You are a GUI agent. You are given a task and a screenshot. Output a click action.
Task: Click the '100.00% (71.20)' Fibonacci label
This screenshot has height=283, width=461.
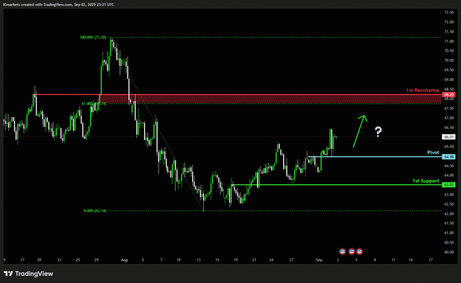click(x=93, y=37)
